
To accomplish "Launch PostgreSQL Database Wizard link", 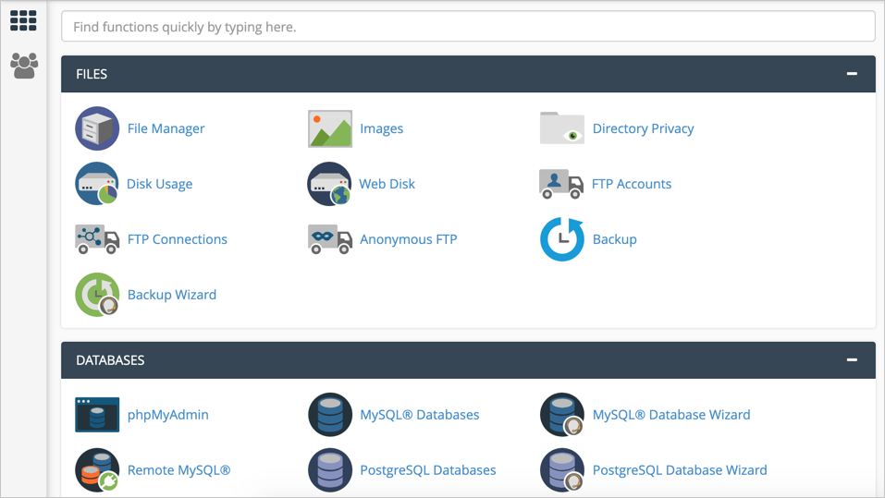I will [x=680, y=470].
